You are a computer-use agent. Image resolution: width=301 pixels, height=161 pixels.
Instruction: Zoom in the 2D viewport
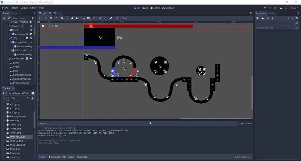click(57, 26)
